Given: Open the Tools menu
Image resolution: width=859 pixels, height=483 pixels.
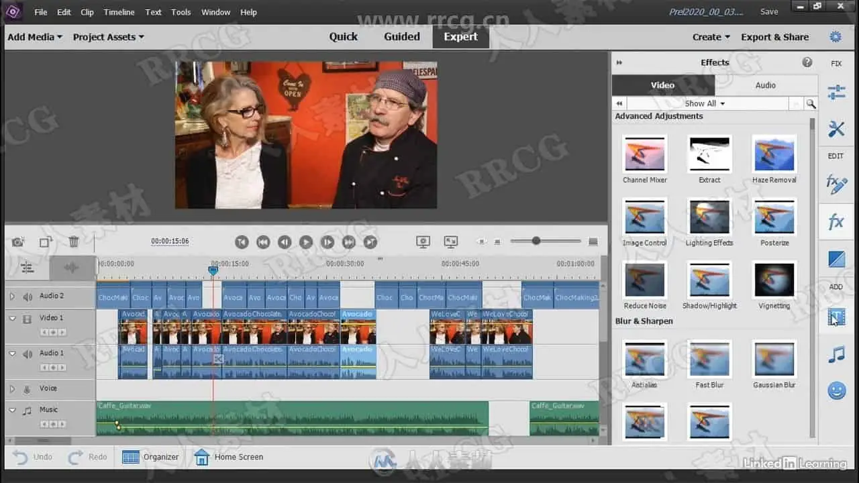Looking at the screenshot, I should (x=181, y=12).
